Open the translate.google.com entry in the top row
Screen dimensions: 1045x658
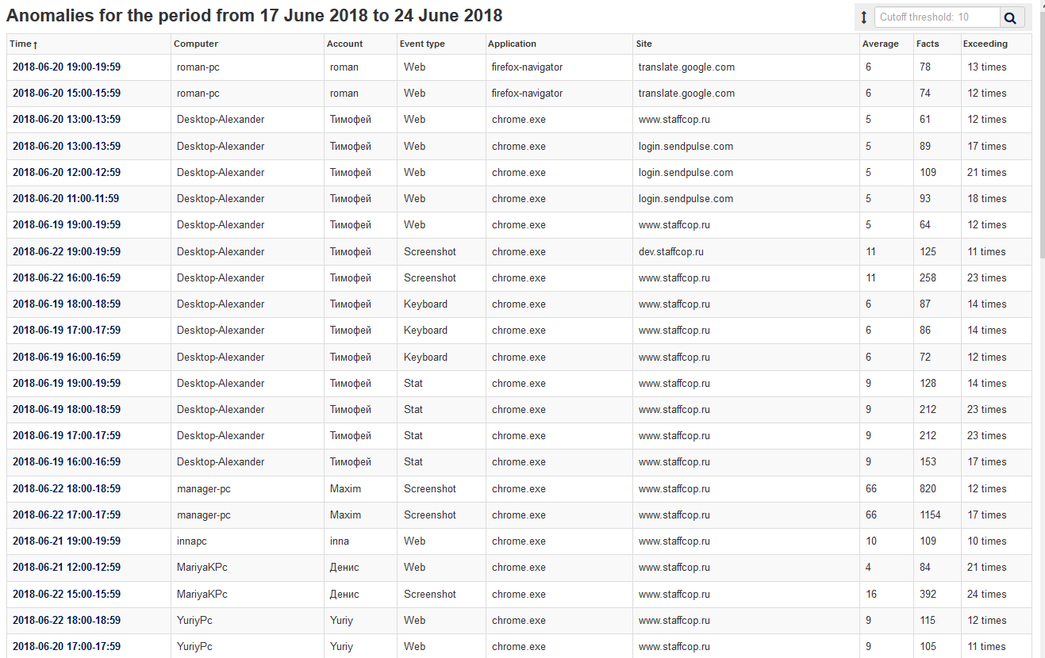point(684,67)
